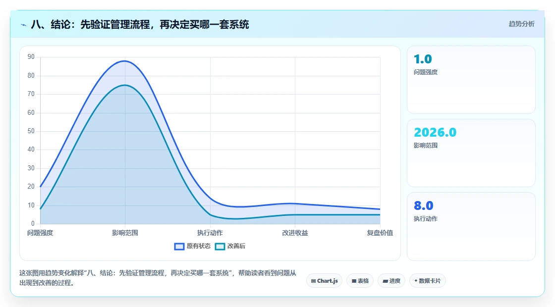Click the 复盘价值 x-axis label
Viewport: 555px width, 307px height.
coord(380,233)
